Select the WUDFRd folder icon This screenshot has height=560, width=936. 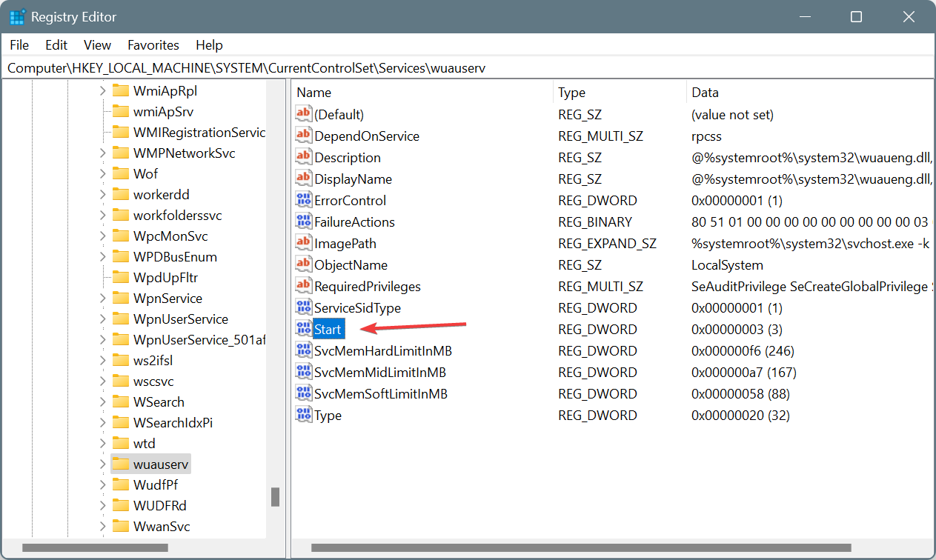(120, 506)
